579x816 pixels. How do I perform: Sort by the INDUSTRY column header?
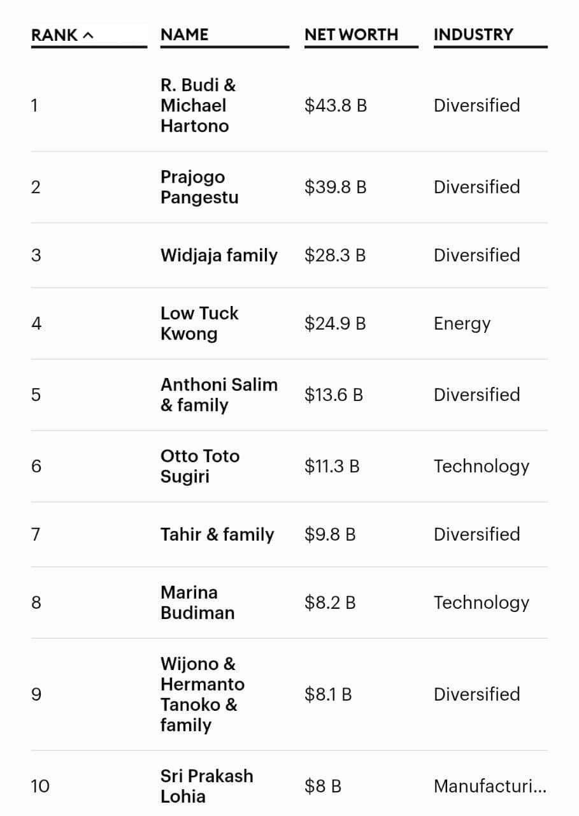click(473, 35)
